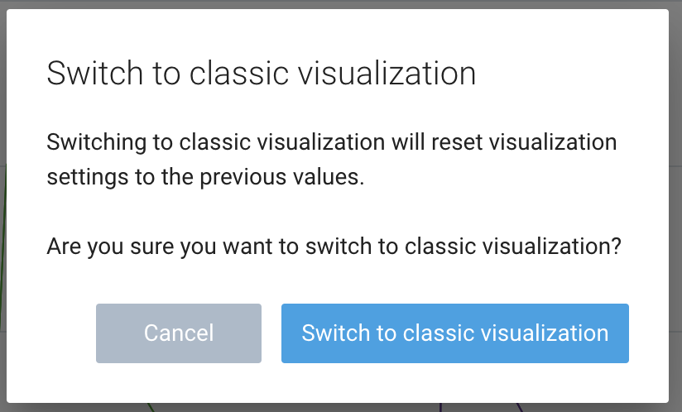Click blank space between message and question
Screen dimensions: 682x412
coord(331,212)
